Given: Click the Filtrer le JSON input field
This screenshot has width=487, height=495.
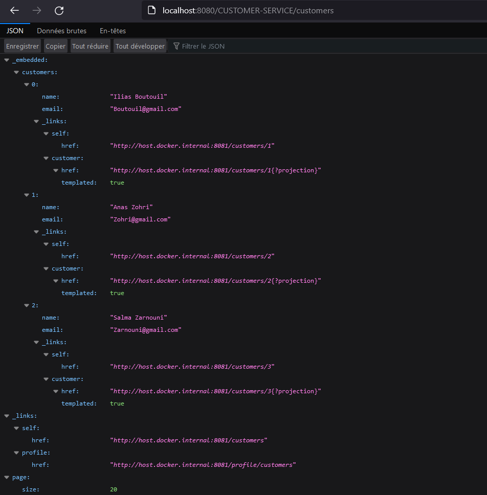Looking at the screenshot, I should (x=215, y=46).
